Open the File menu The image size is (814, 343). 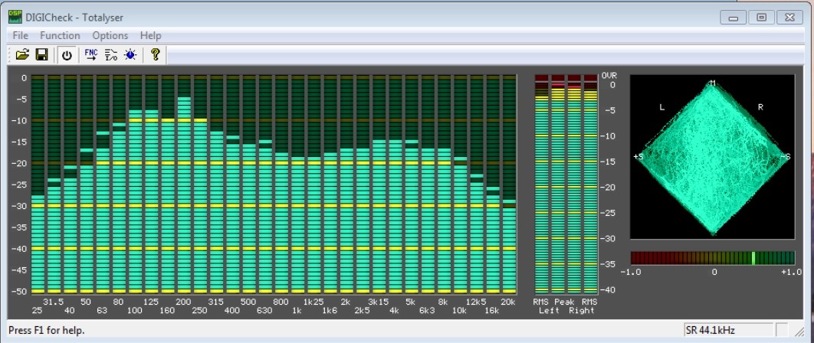[x=20, y=35]
